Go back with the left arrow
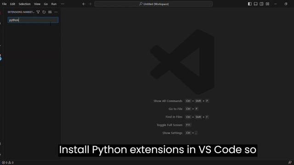Image resolution: width=294 pixels, height=165 pixels. (84, 4)
